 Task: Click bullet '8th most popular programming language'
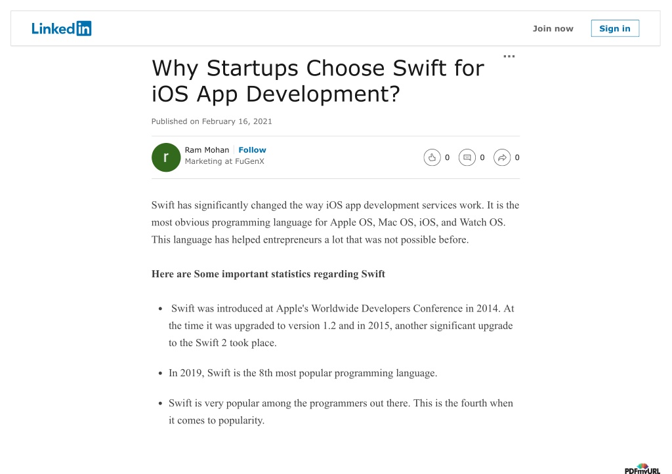click(303, 373)
